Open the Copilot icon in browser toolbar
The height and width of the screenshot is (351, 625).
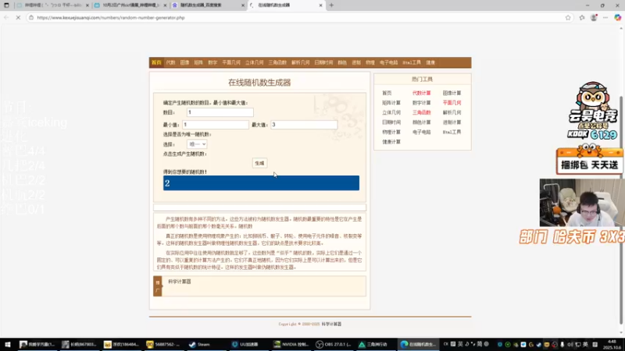[617, 17]
